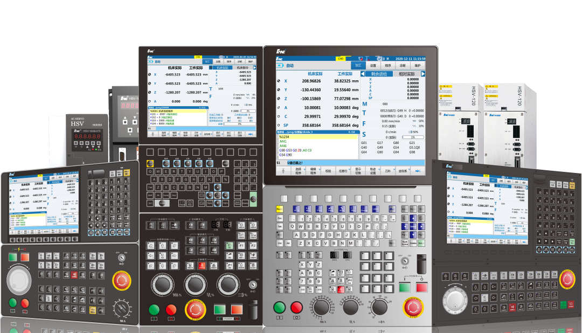Click handwheel dial on right dark panel

[x=455, y=300]
